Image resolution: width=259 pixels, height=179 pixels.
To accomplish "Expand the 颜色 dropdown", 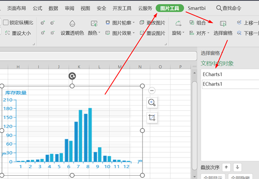I will (x=100, y=33).
